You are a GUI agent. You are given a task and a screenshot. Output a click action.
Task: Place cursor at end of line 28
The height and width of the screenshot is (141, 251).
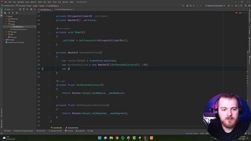coord(149,65)
